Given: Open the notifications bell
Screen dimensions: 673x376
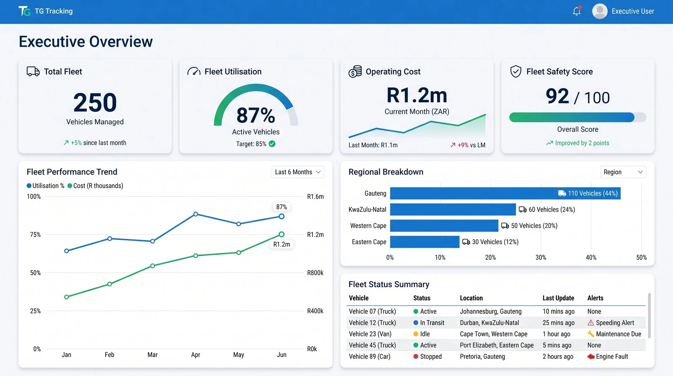Looking at the screenshot, I should point(577,11).
